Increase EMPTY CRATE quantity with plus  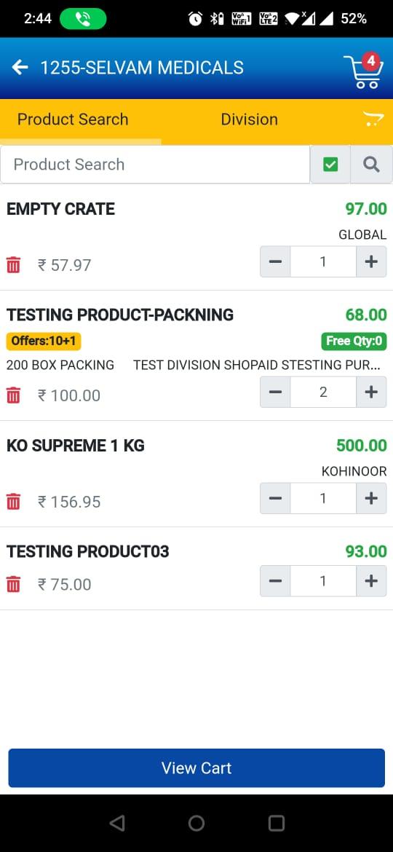pos(371,262)
